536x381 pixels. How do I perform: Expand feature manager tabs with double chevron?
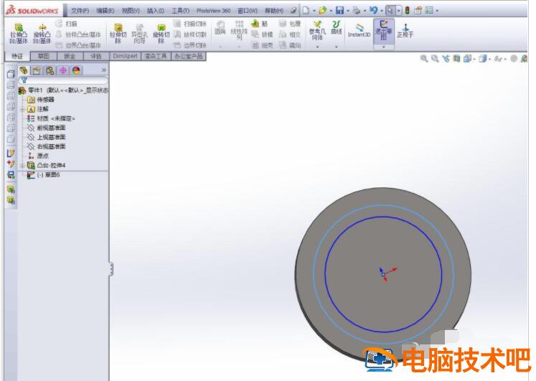[103, 70]
